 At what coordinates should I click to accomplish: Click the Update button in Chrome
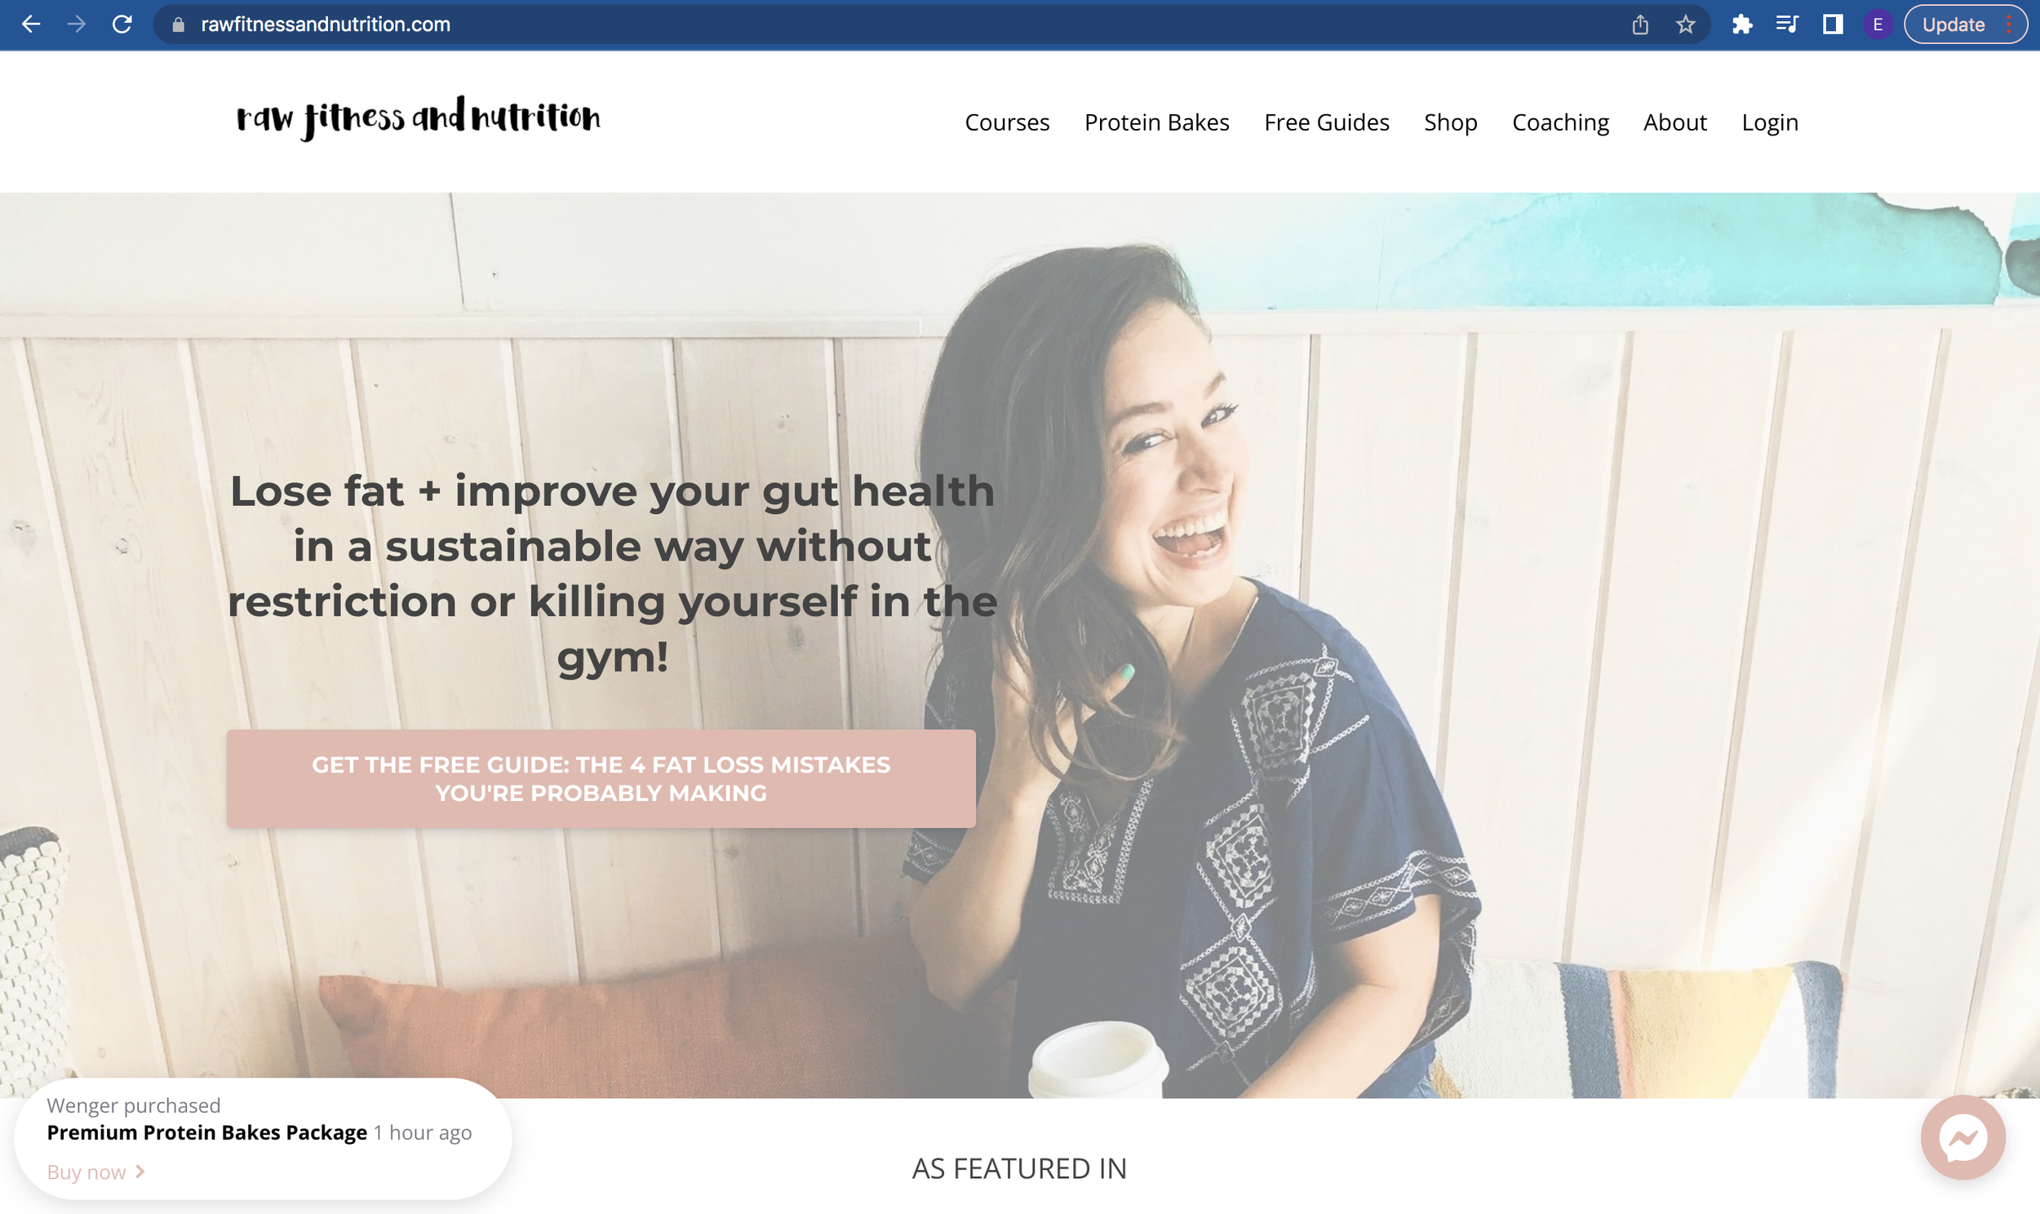[x=1954, y=24]
